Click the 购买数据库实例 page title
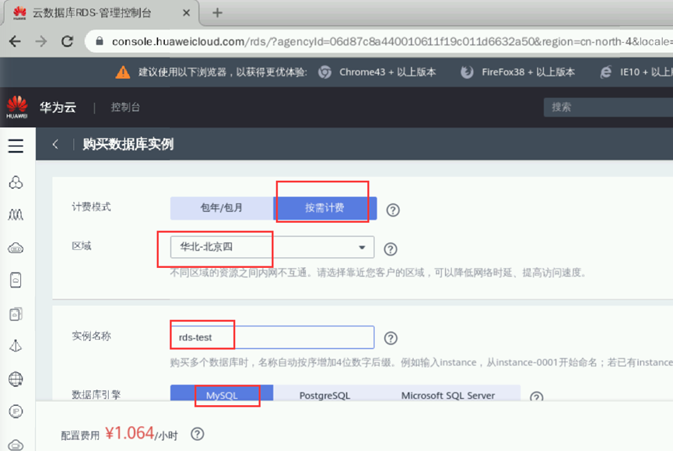This screenshot has height=451, width=673. point(128,144)
